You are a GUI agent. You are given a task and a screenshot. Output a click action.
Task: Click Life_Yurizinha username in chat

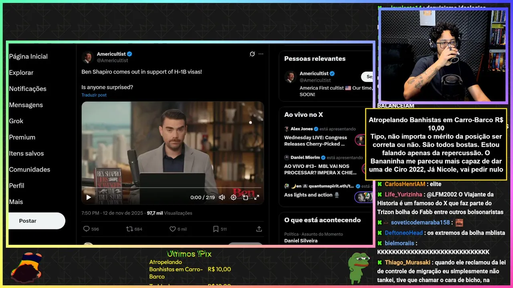(404, 194)
